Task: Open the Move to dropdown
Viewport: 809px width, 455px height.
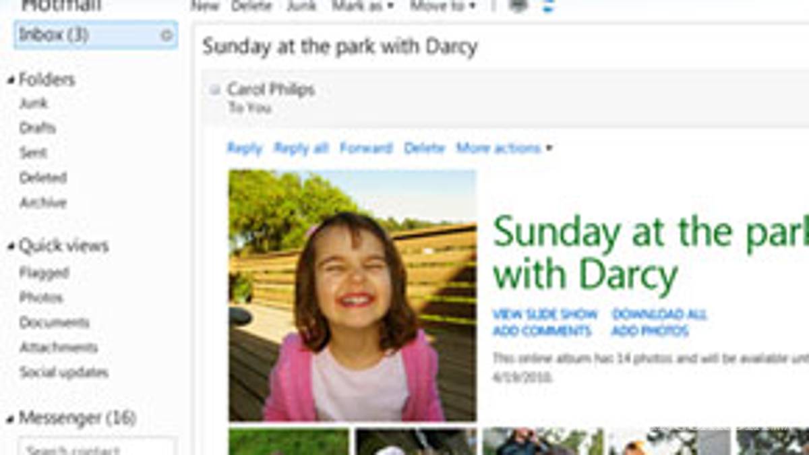Action: tap(443, 6)
